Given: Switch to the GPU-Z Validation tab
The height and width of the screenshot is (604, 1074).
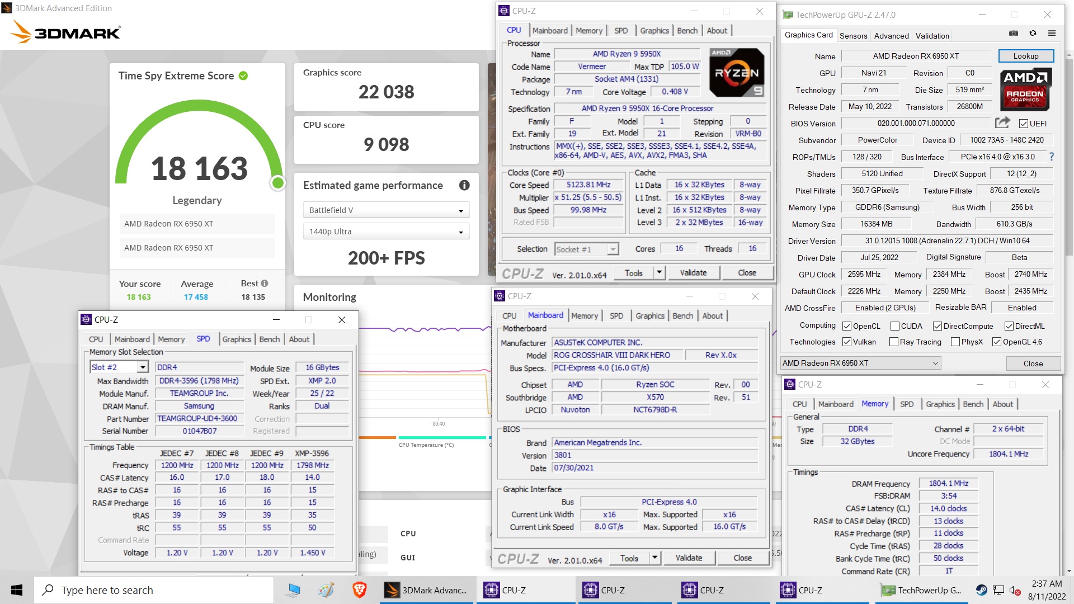Looking at the screenshot, I should click(x=932, y=35).
